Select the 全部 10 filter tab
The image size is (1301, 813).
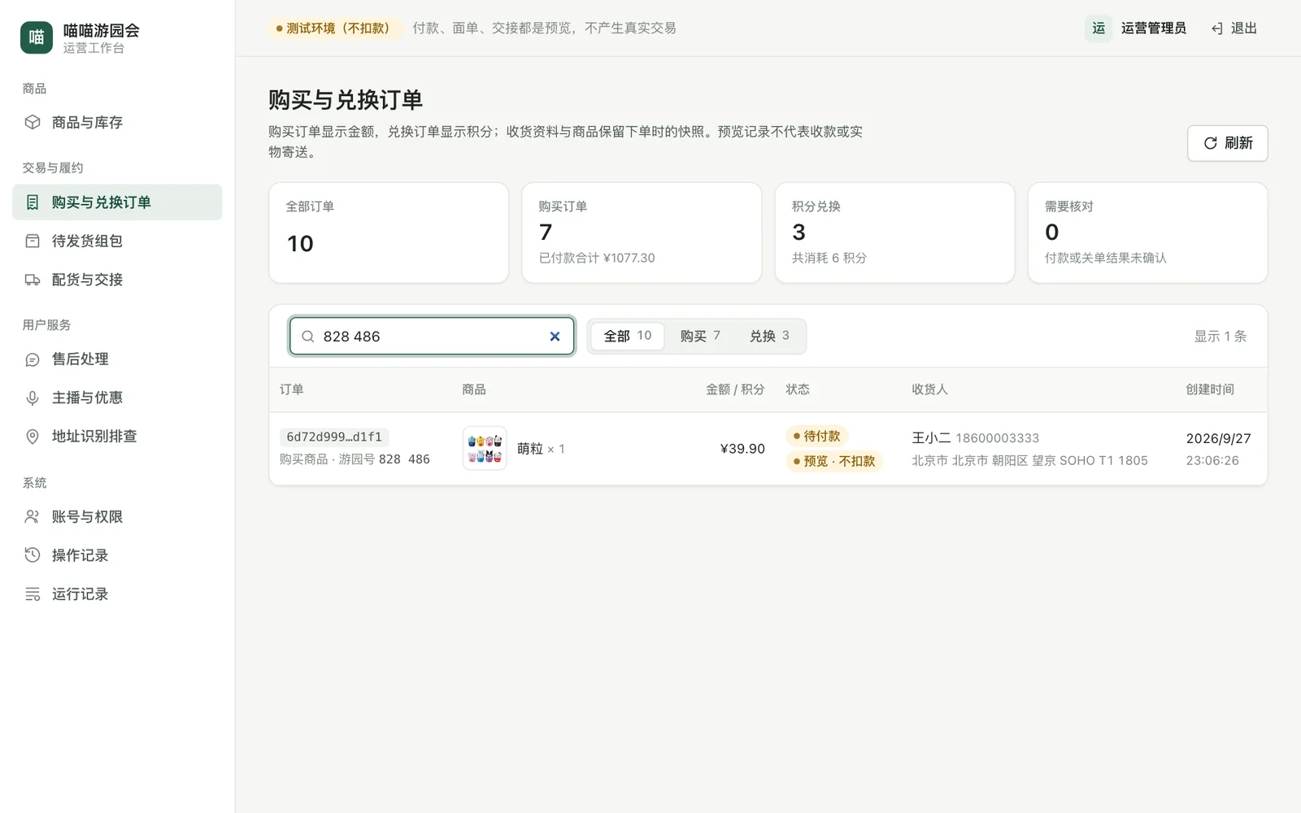coord(627,336)
